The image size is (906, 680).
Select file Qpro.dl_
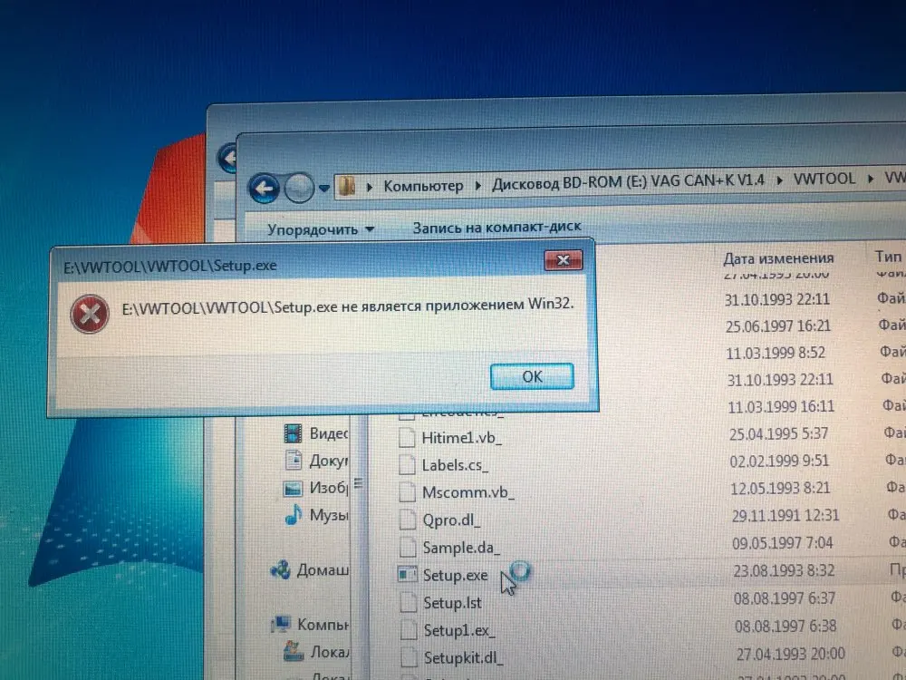[450, 520]
